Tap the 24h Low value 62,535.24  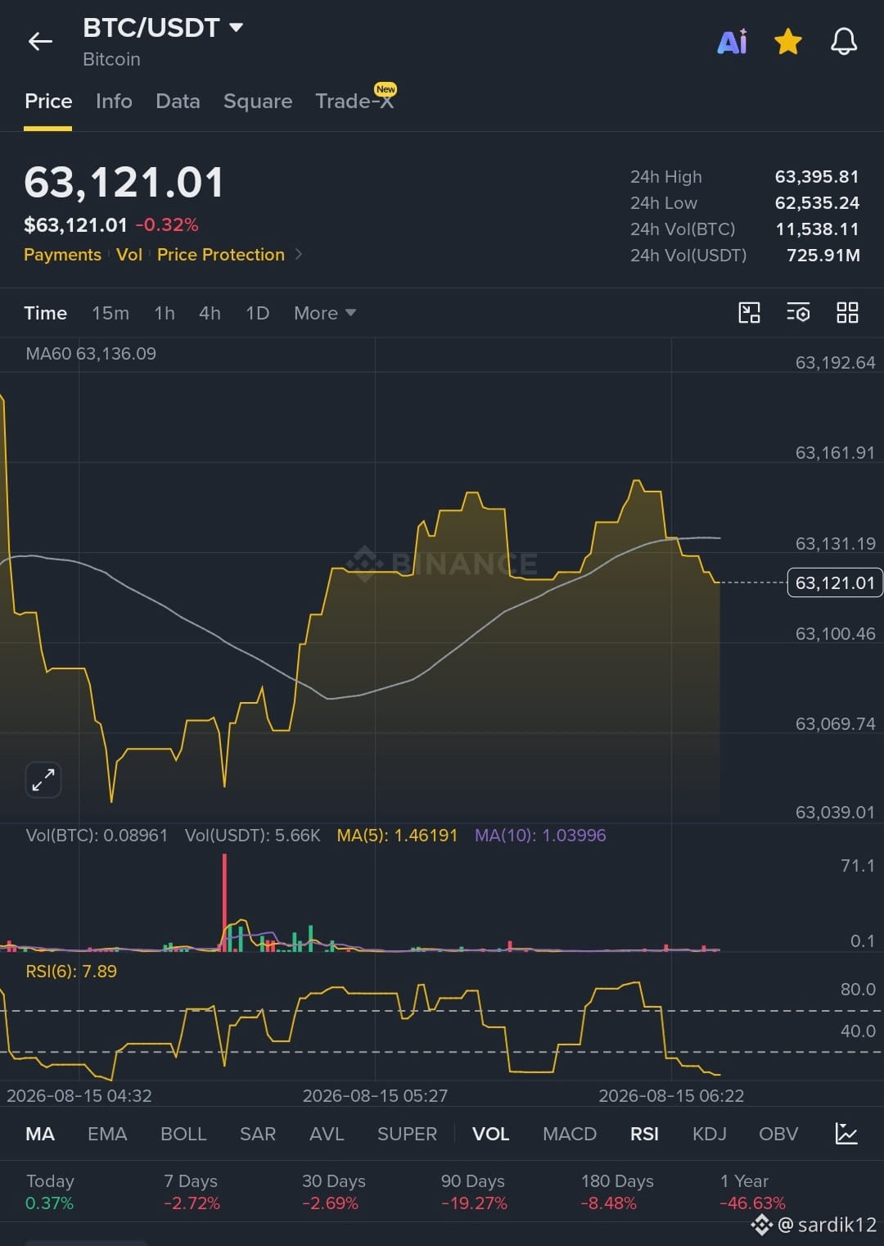(817, 203)
